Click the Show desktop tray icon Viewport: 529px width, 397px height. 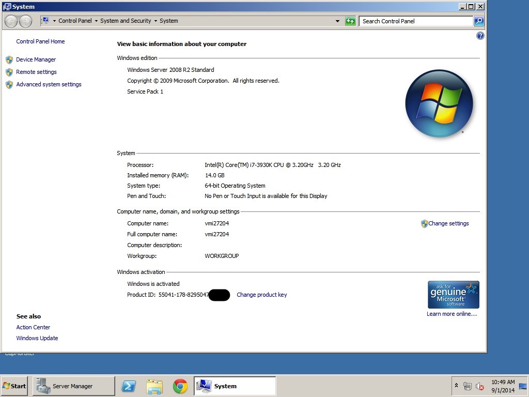click(523, 386)
